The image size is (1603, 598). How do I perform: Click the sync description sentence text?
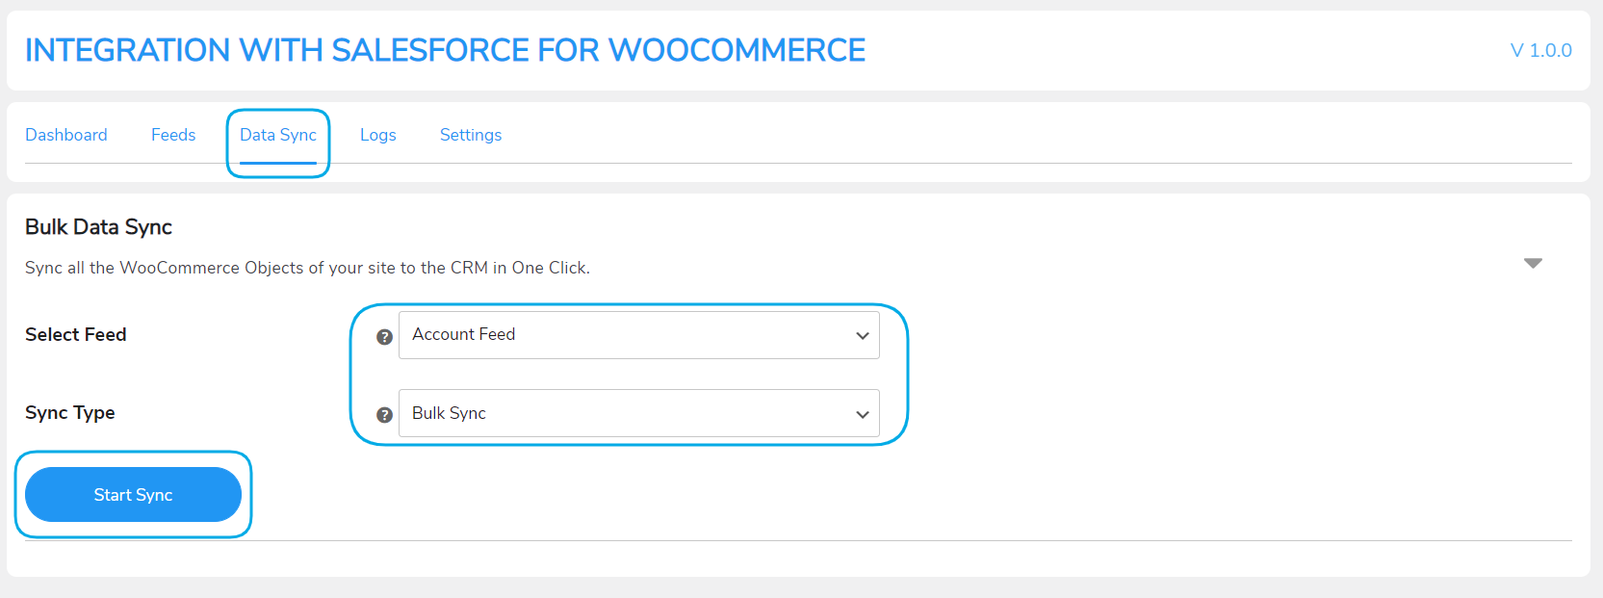tap(307, 268)
